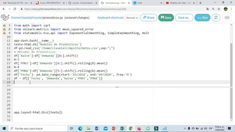The image size is (235, 132).
Task: Navigate to the claseiaii breadcrumb folder
Action: pos(26,18)
